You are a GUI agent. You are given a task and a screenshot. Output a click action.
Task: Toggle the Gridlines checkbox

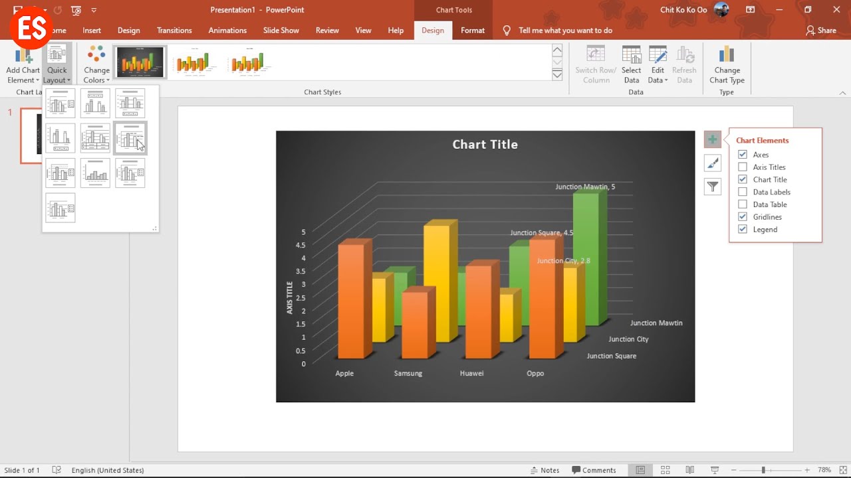tap(743, 217)
